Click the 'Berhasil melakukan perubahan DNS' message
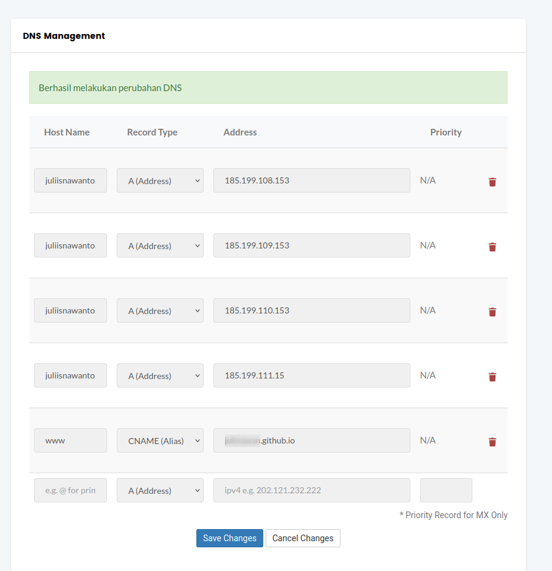This screenshot has width=552, height=571. coord(110,87)
